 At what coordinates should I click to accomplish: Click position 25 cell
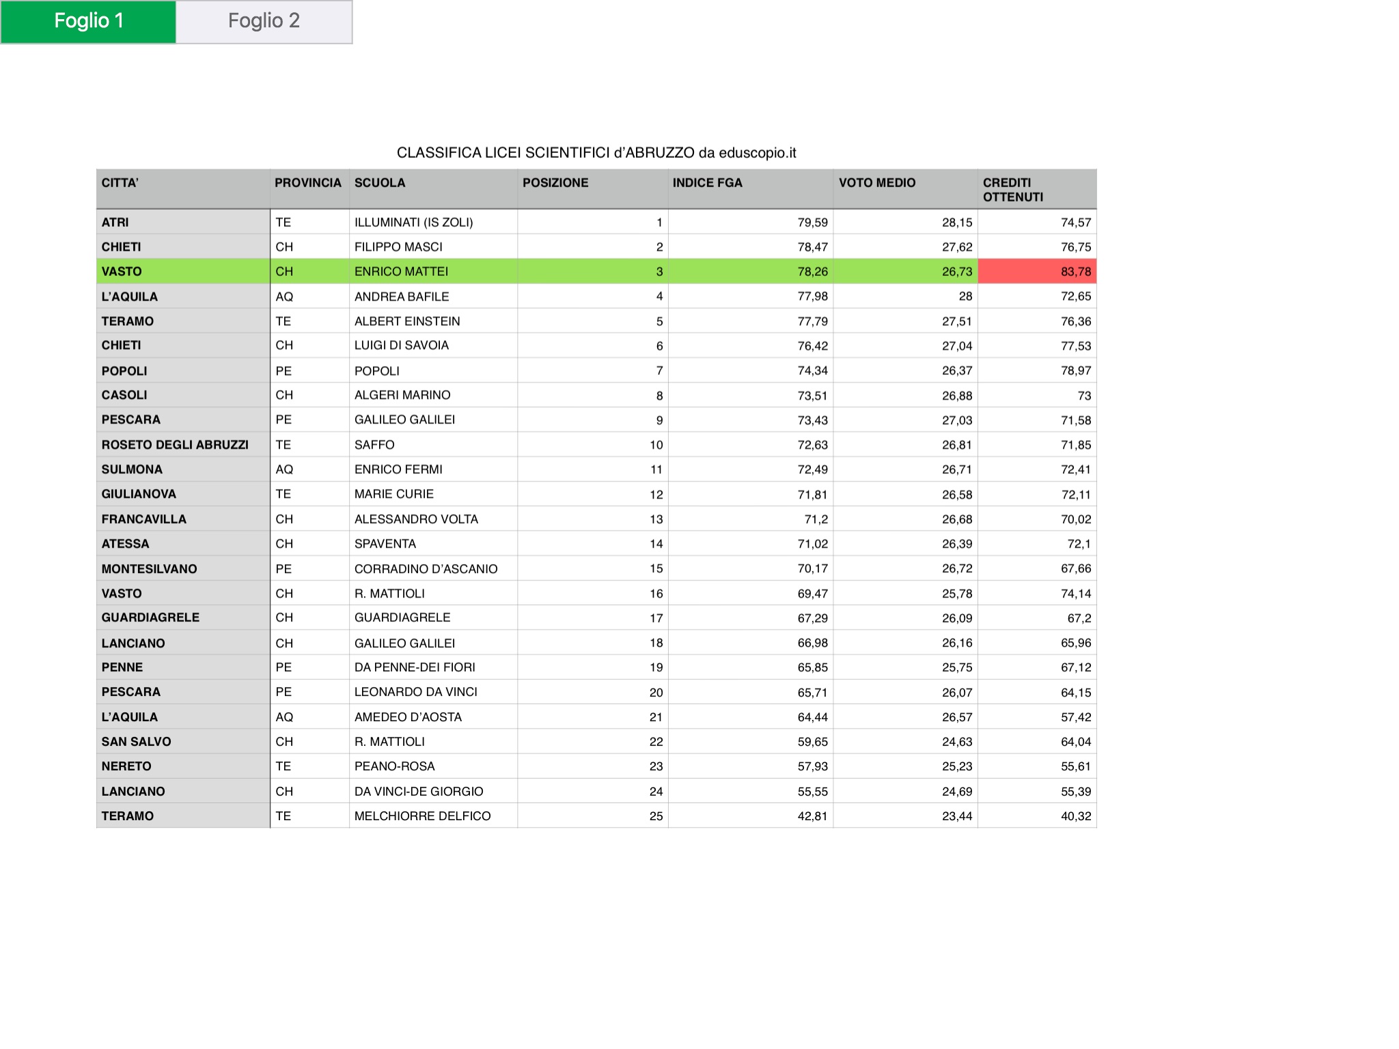(592, 815)
